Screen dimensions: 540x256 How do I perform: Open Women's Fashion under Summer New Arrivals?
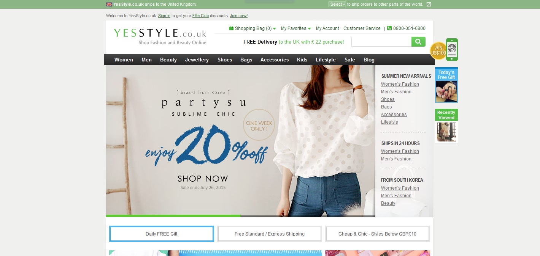[400, 84]
